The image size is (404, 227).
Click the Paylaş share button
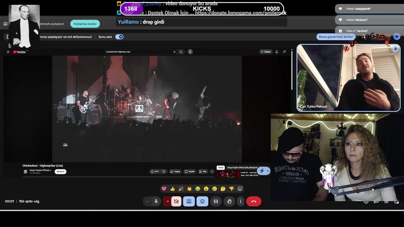click(175, 172)
